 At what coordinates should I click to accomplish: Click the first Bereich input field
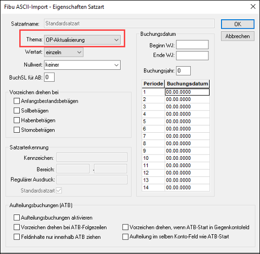73,169
